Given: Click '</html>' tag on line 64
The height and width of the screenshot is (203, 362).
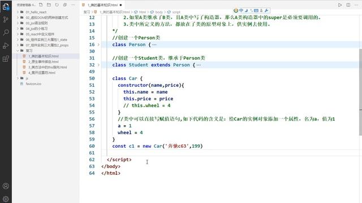Looking at the screenshot, I should pos(111,173).
